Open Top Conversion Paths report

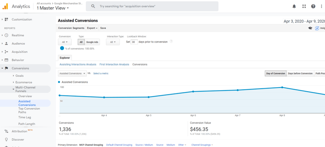point(29,110)
